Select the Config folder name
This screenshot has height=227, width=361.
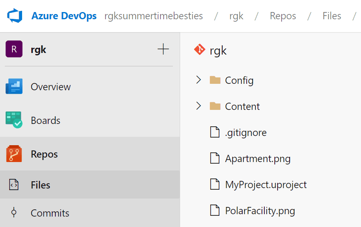[239, 81]
